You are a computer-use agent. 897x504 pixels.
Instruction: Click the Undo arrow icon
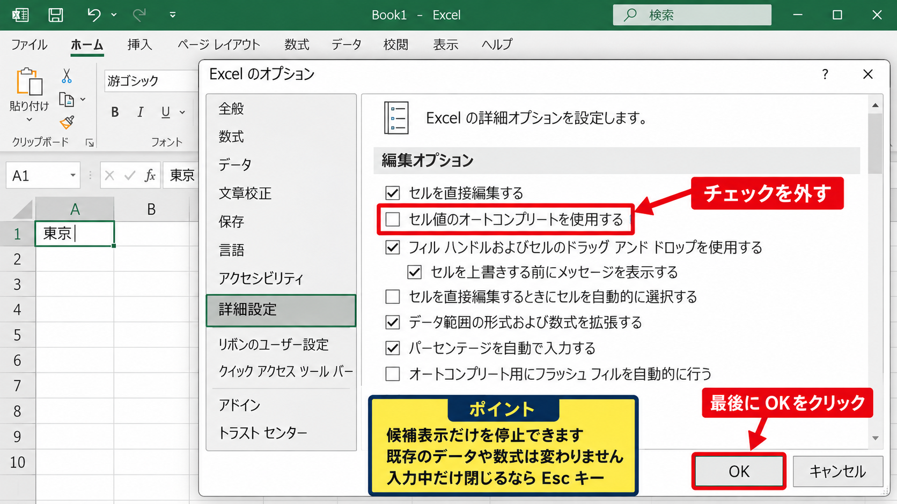click(94, 15)
